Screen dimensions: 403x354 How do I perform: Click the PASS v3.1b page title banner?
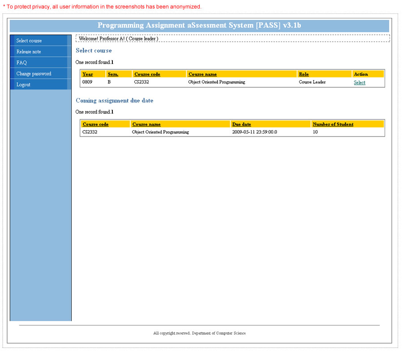199,26
